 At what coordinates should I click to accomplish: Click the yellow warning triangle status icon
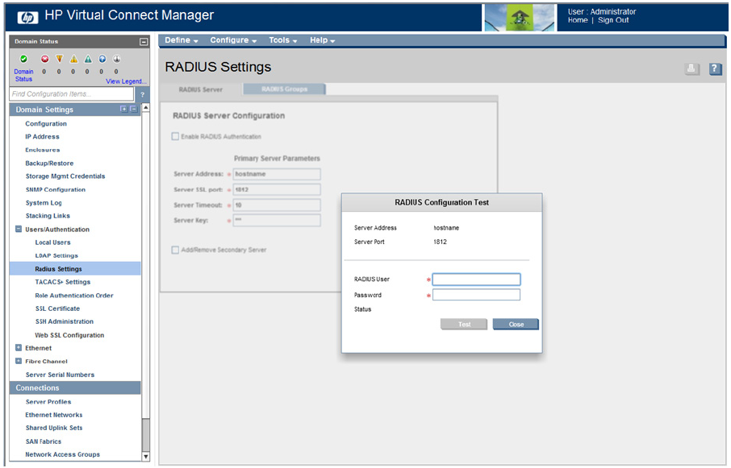pyautogui.click(x=73, y=59)
